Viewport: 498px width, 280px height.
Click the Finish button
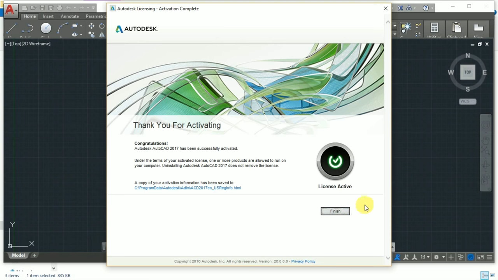pyautogui.click(x=335, y=211)
